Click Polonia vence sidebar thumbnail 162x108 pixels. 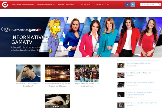[121, 105]
